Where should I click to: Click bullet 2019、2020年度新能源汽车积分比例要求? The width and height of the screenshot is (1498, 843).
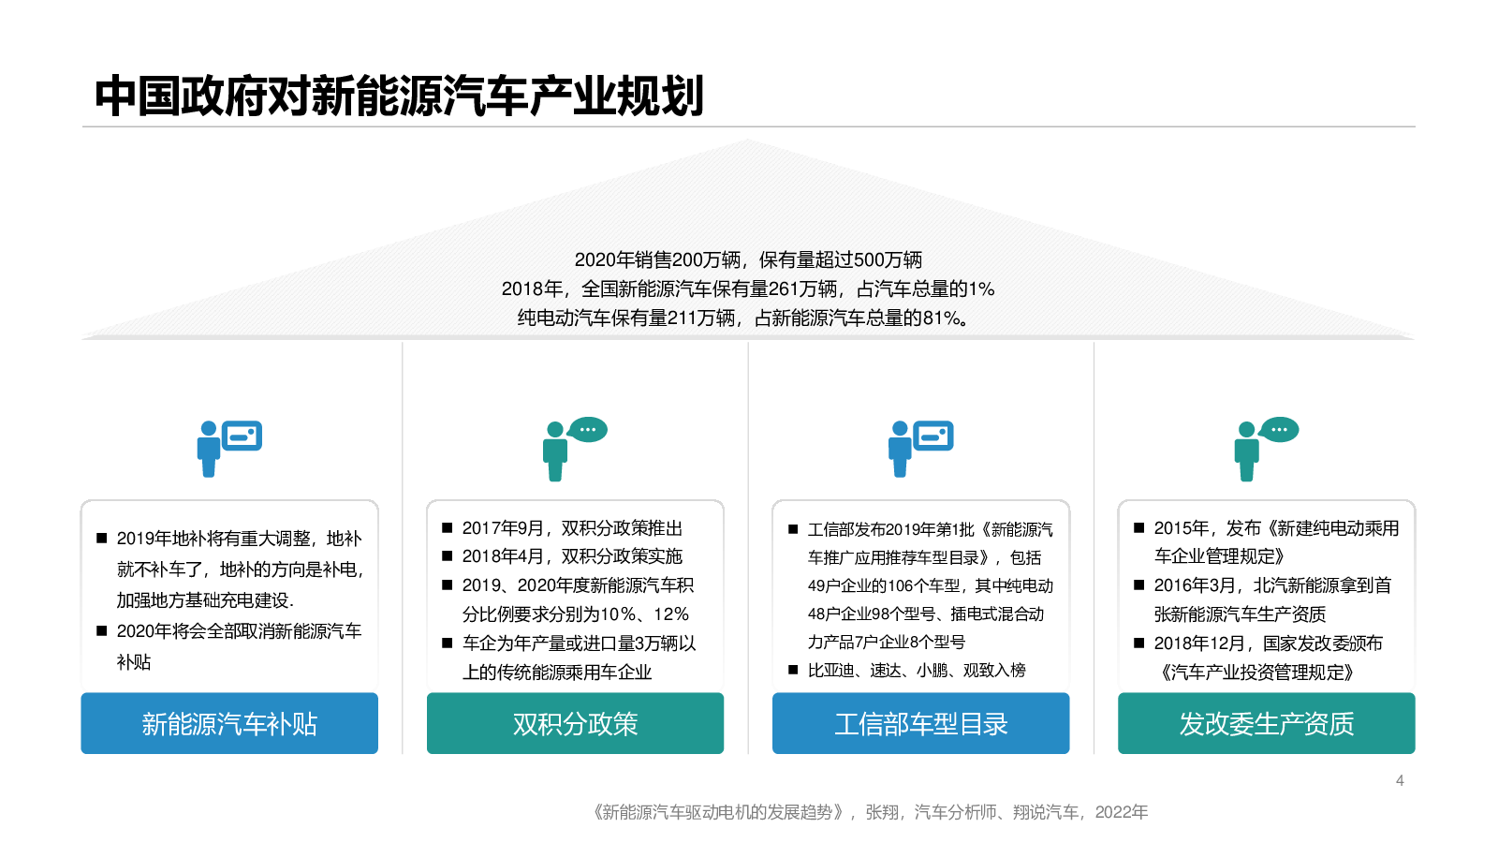coord(568,599)
